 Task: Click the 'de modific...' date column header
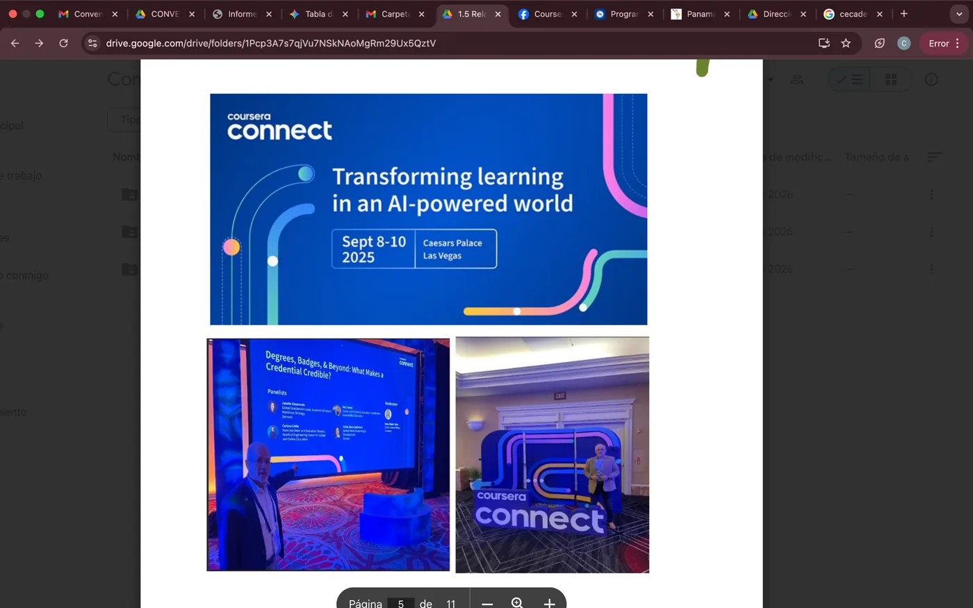click(x=798, y=157)
